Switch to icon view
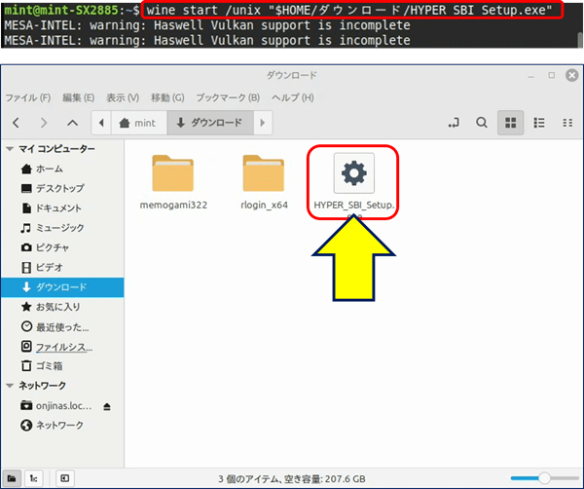The height and width of the screenshot is (489, 584). pyautogui.click(x=510, y=123)
